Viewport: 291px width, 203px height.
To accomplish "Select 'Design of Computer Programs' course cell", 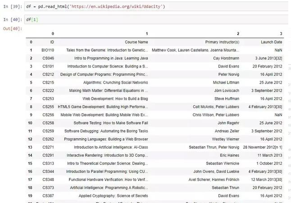I will coord(104,74).
